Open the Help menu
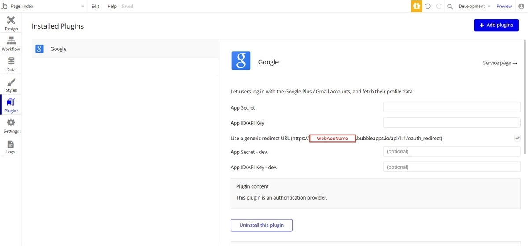Image resolution: width=528 pixels, height=246 pixels. [x=112, y=6]
